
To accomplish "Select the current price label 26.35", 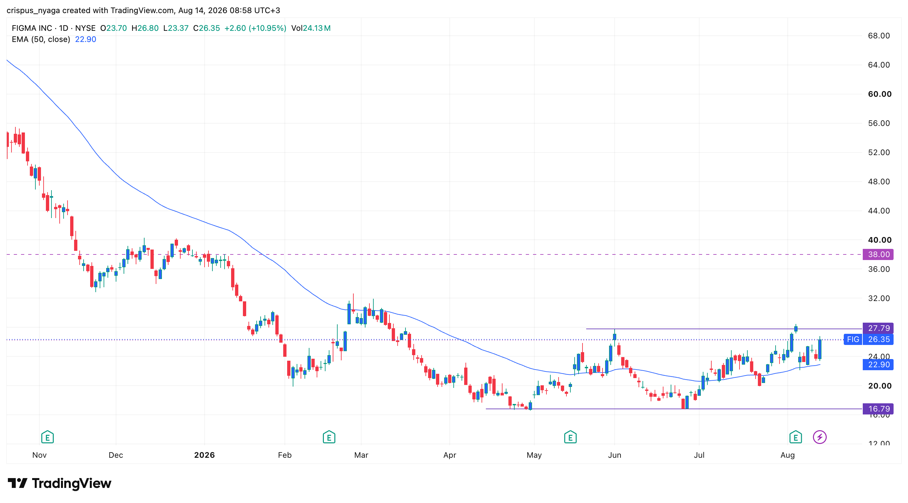I will click(878, 339).
